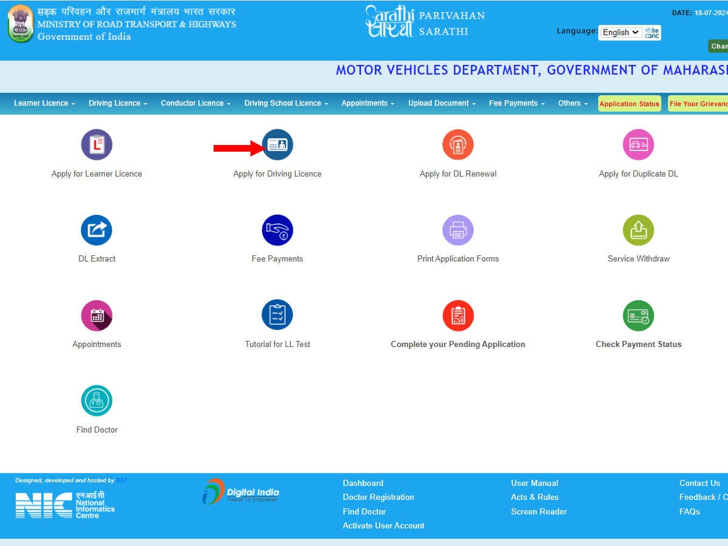Click the Apply for Duplicate DL icon
The height and width of the screenshot is (546, 728).
click(638, 144)
